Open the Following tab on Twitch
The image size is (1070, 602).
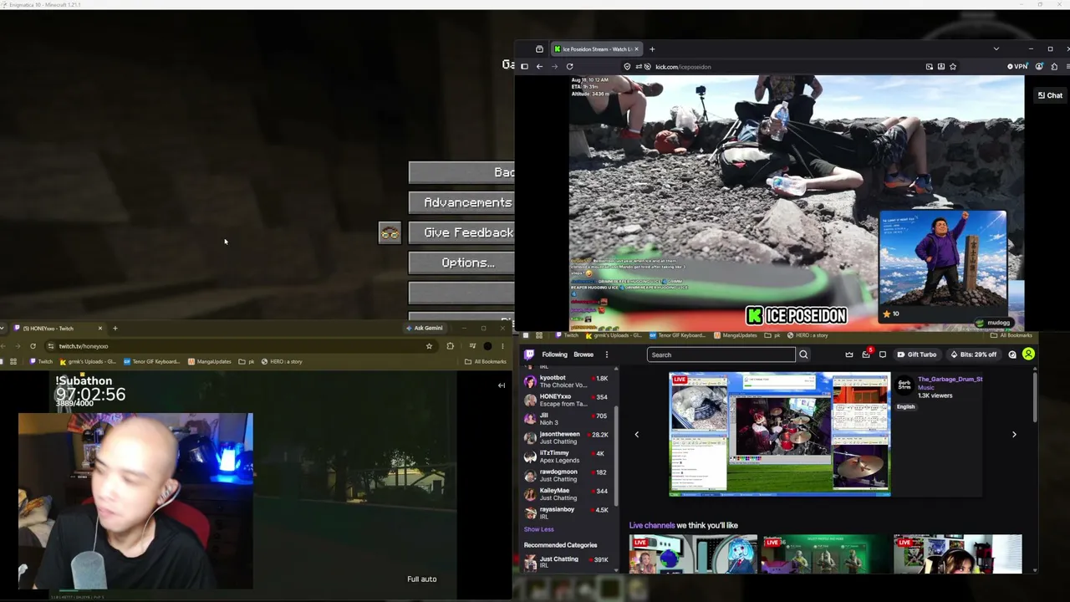(x=554, y=355)
